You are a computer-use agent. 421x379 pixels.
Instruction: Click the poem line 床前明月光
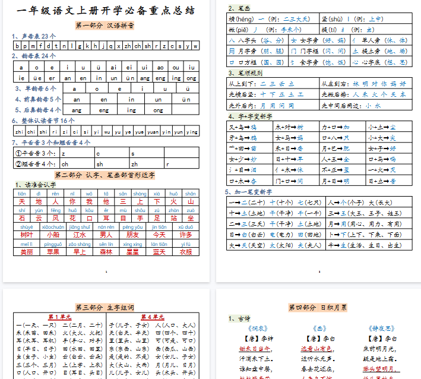379,349
